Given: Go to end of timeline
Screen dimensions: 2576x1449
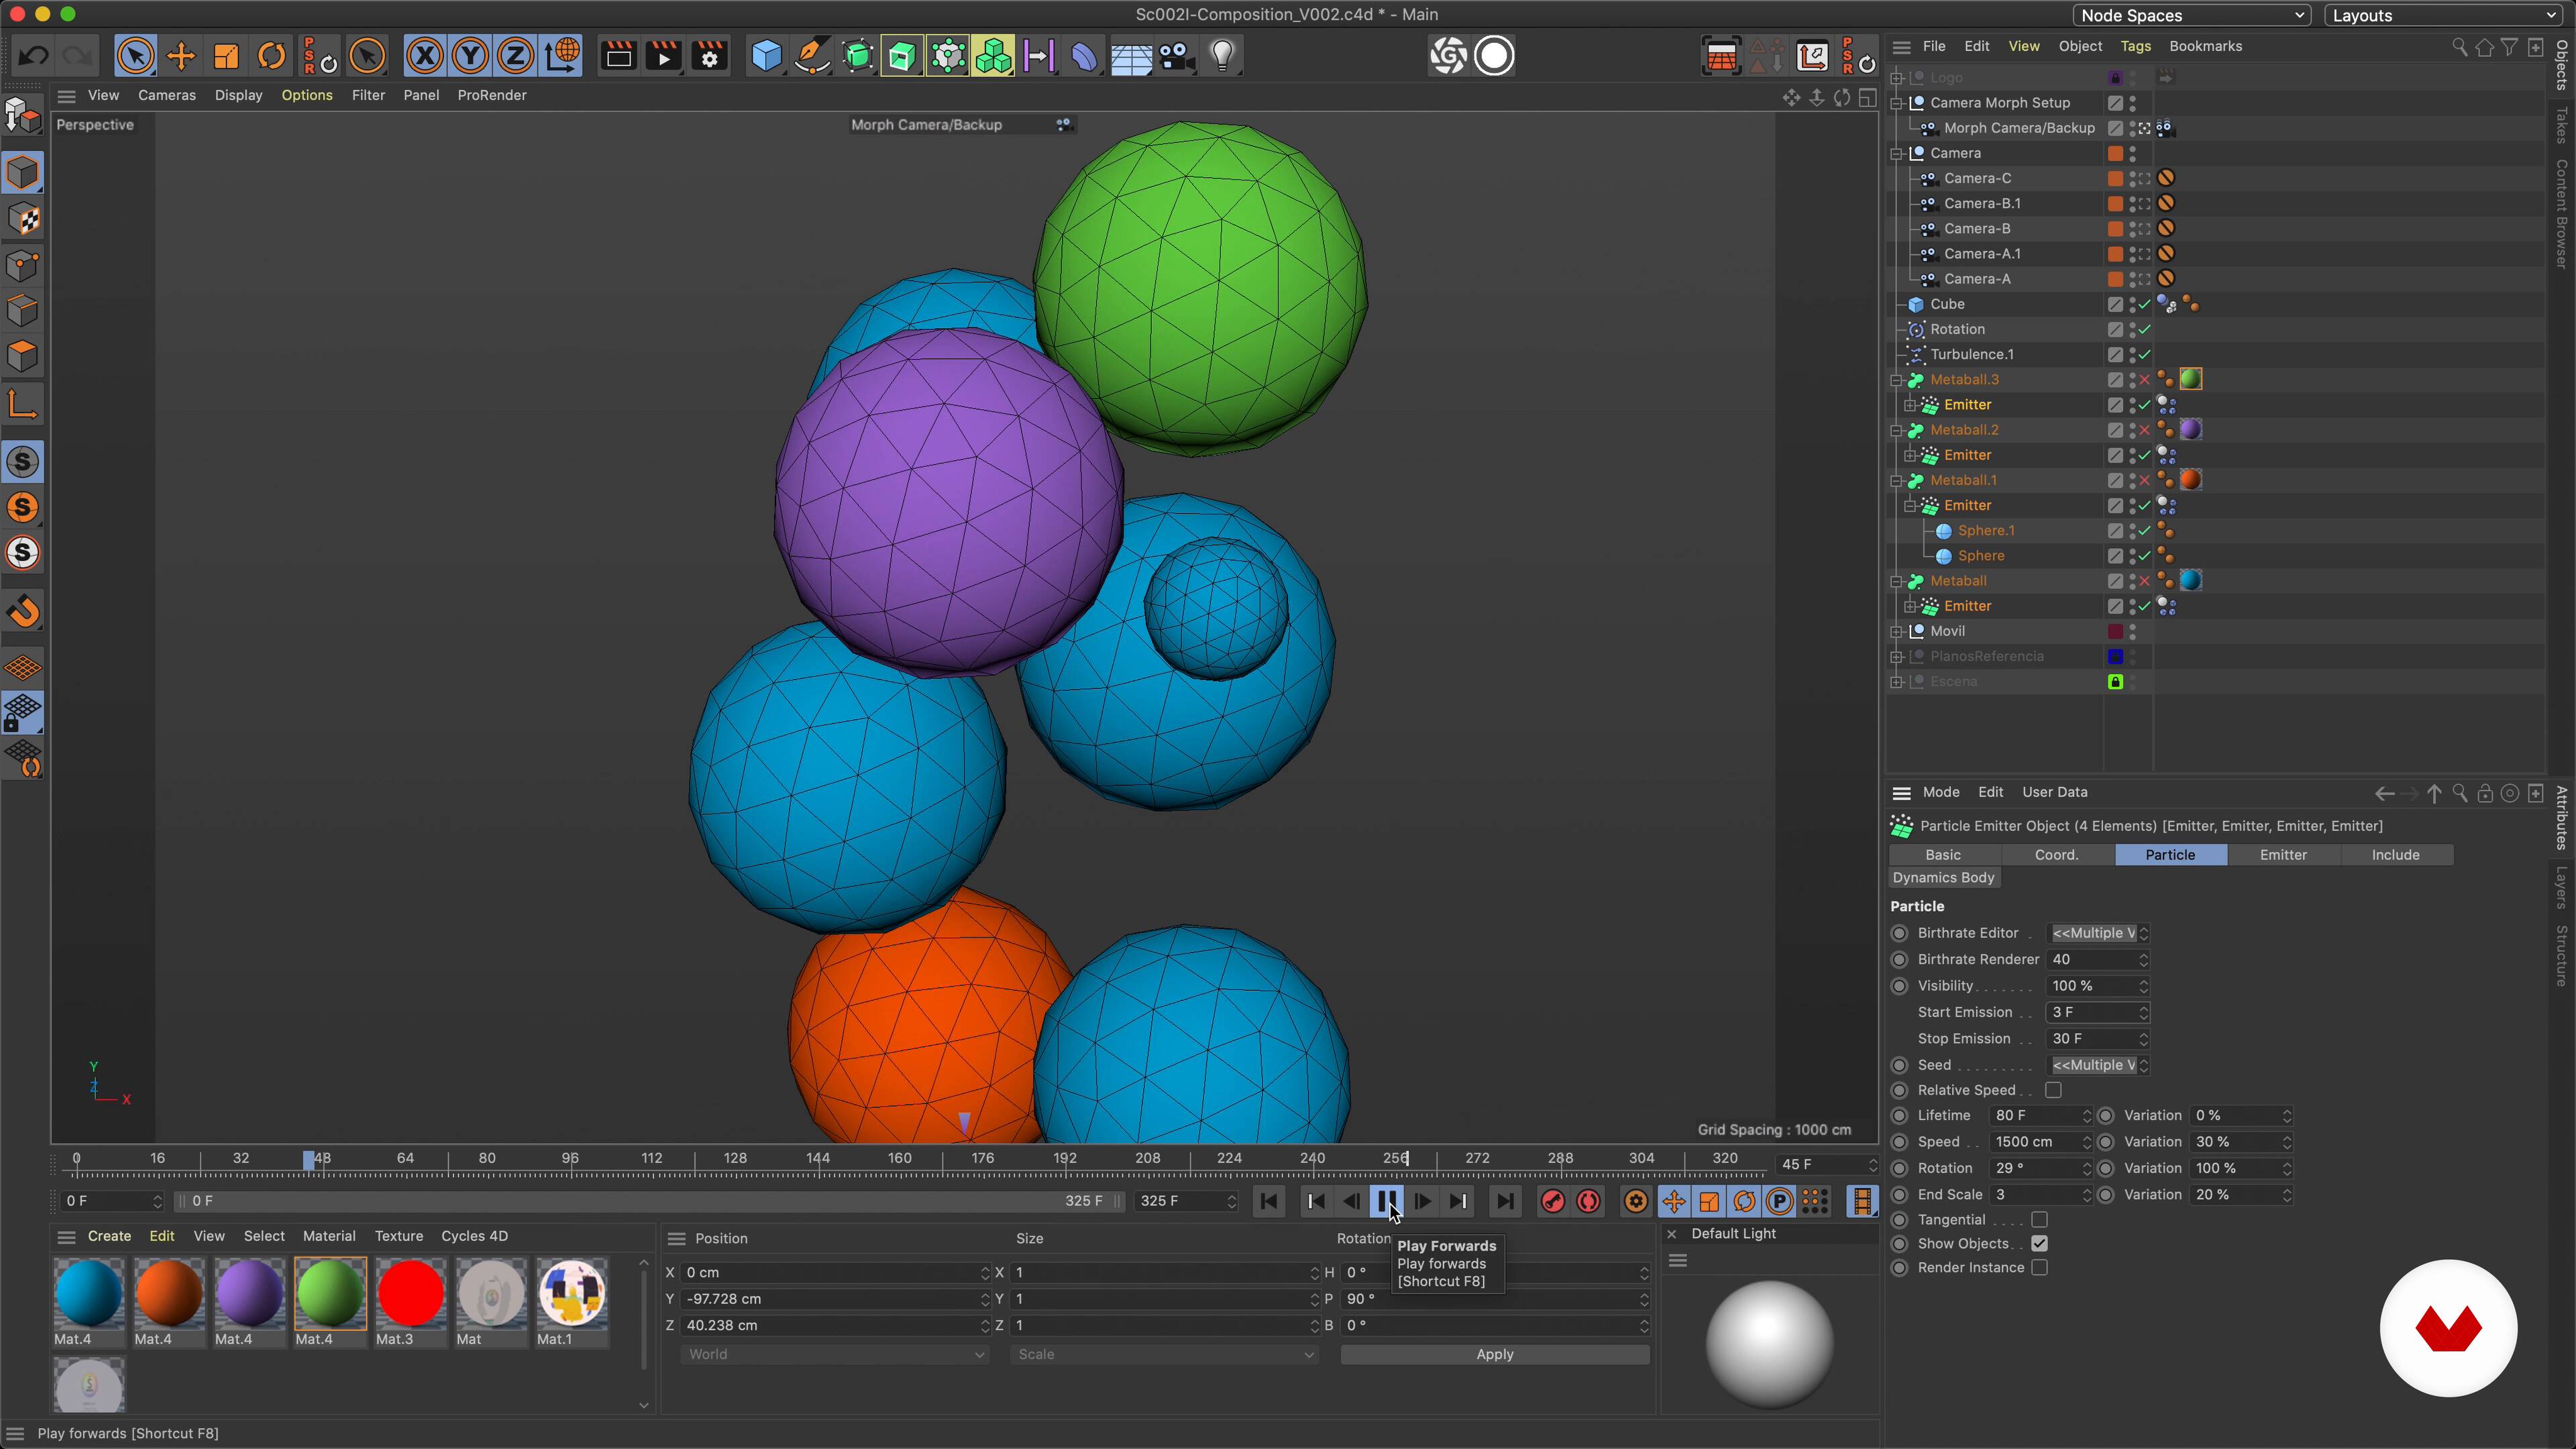Looking at the screenshot, I should (1505, 1201).
